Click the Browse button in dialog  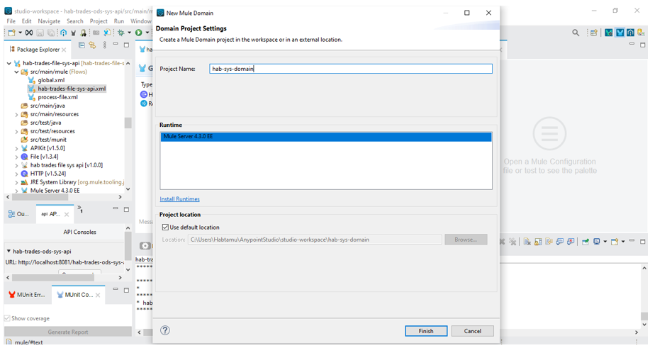(466, 240)
